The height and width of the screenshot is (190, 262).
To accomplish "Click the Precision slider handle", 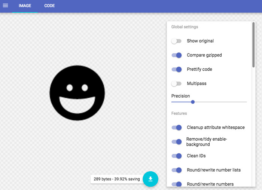I will (193, 102).
